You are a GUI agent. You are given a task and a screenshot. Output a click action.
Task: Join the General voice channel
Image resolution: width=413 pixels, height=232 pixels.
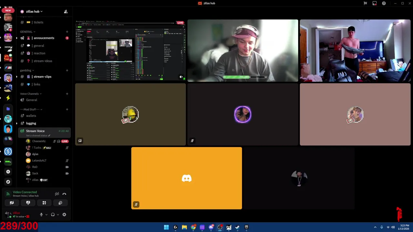pyautogui.click(x=45, y=100)
